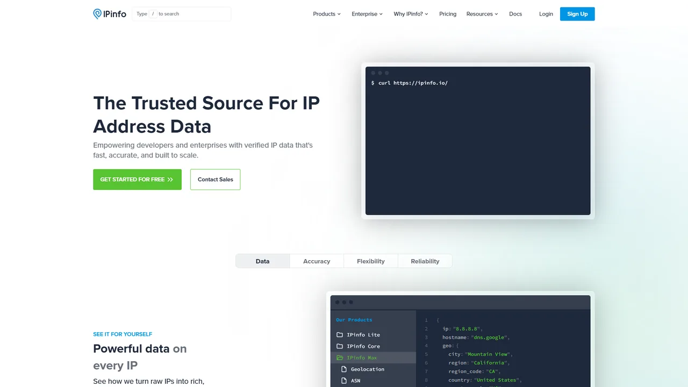Viewport: 688px width, 387px height.
Task: Switch to the Accuracy tab
Action: pyautogui.click(x=317, y=261)
